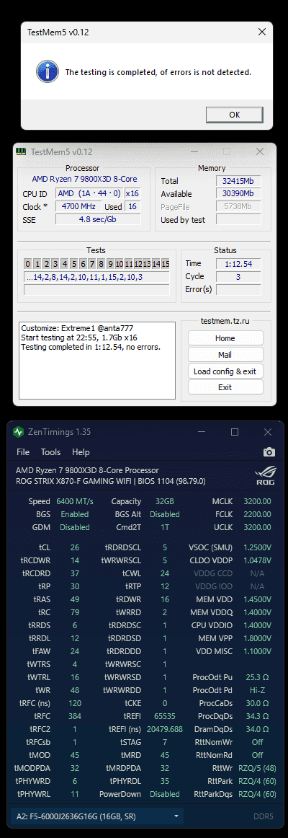The width and height of the screenshot is (288, 838).
Task: Click the empty Error(s) field
Action: click(238, 289)
